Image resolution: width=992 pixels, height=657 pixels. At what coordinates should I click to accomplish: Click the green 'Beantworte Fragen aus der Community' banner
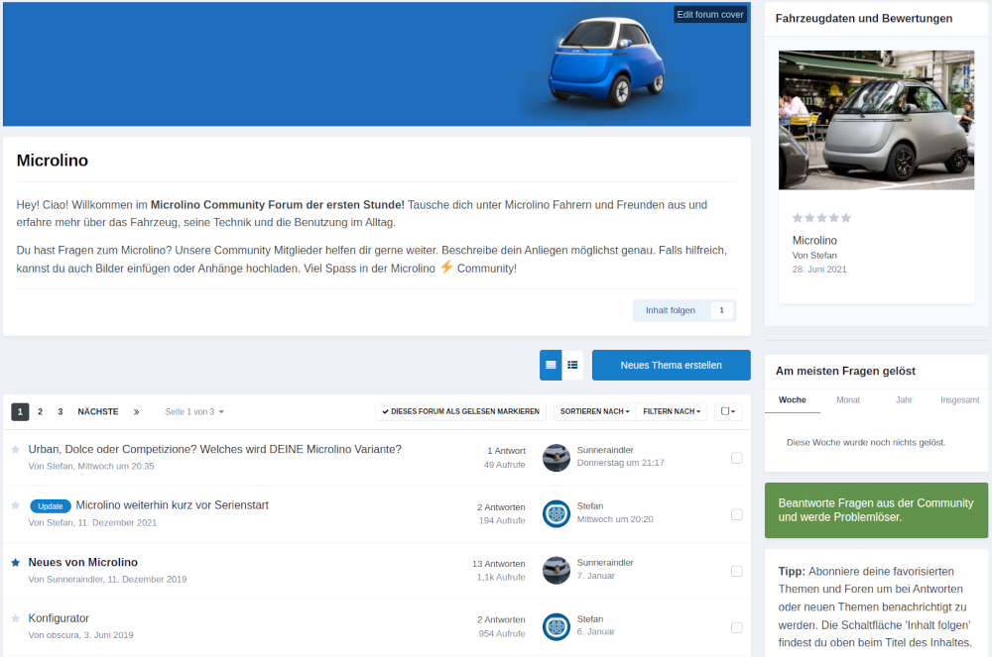click(x=876, y=510)
